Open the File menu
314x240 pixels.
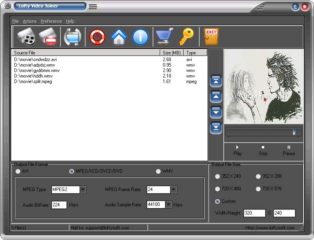(15, 21)
